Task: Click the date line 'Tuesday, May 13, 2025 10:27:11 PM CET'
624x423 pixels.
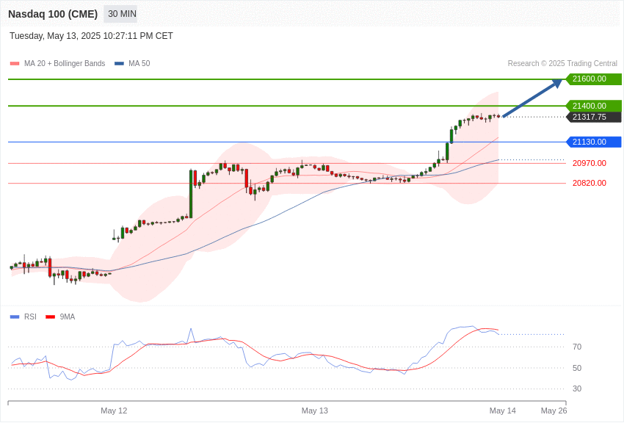Action: [91, 36]
